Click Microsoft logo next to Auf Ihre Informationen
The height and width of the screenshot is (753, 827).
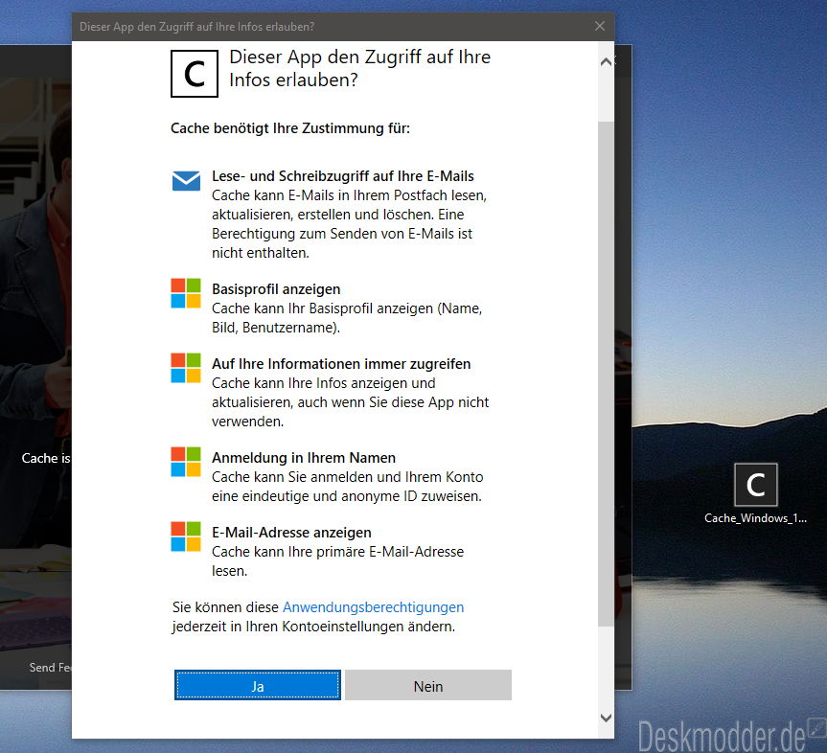(x=186, y=368)
